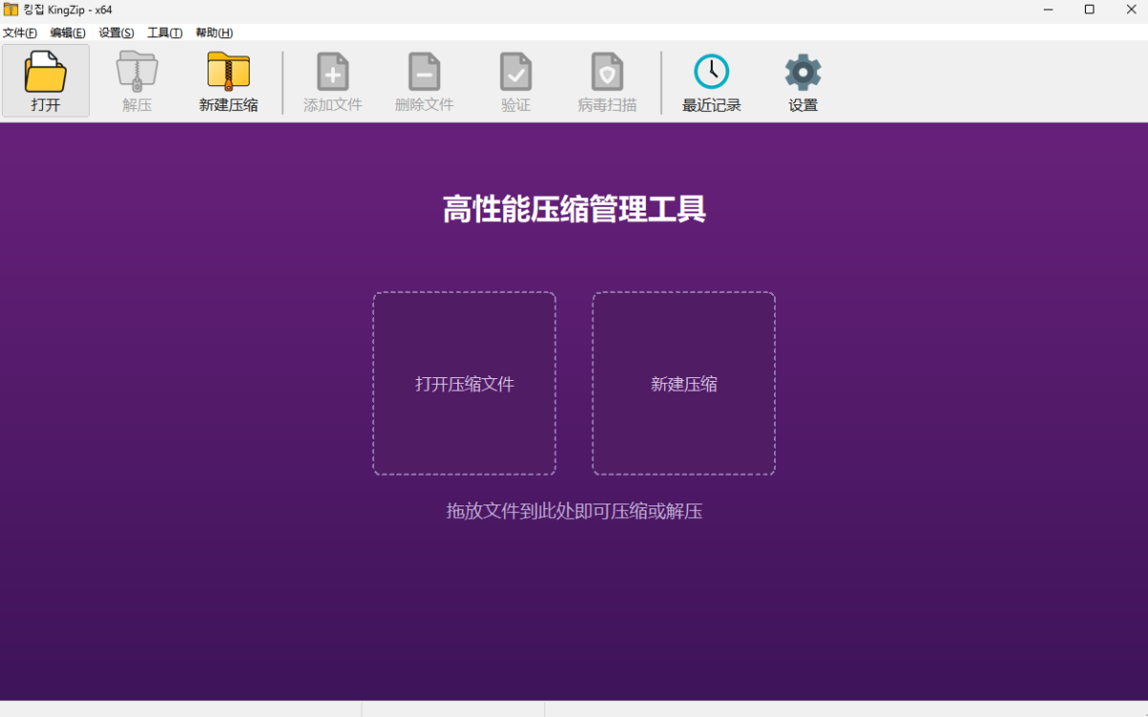This screenshot has height=717, width=1148.
Task: Open the 帮助(H) menu
Action: point(214,33)
